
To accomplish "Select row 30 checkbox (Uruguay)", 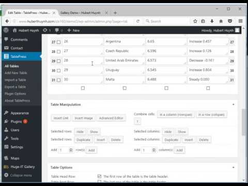I will (59, 71).
